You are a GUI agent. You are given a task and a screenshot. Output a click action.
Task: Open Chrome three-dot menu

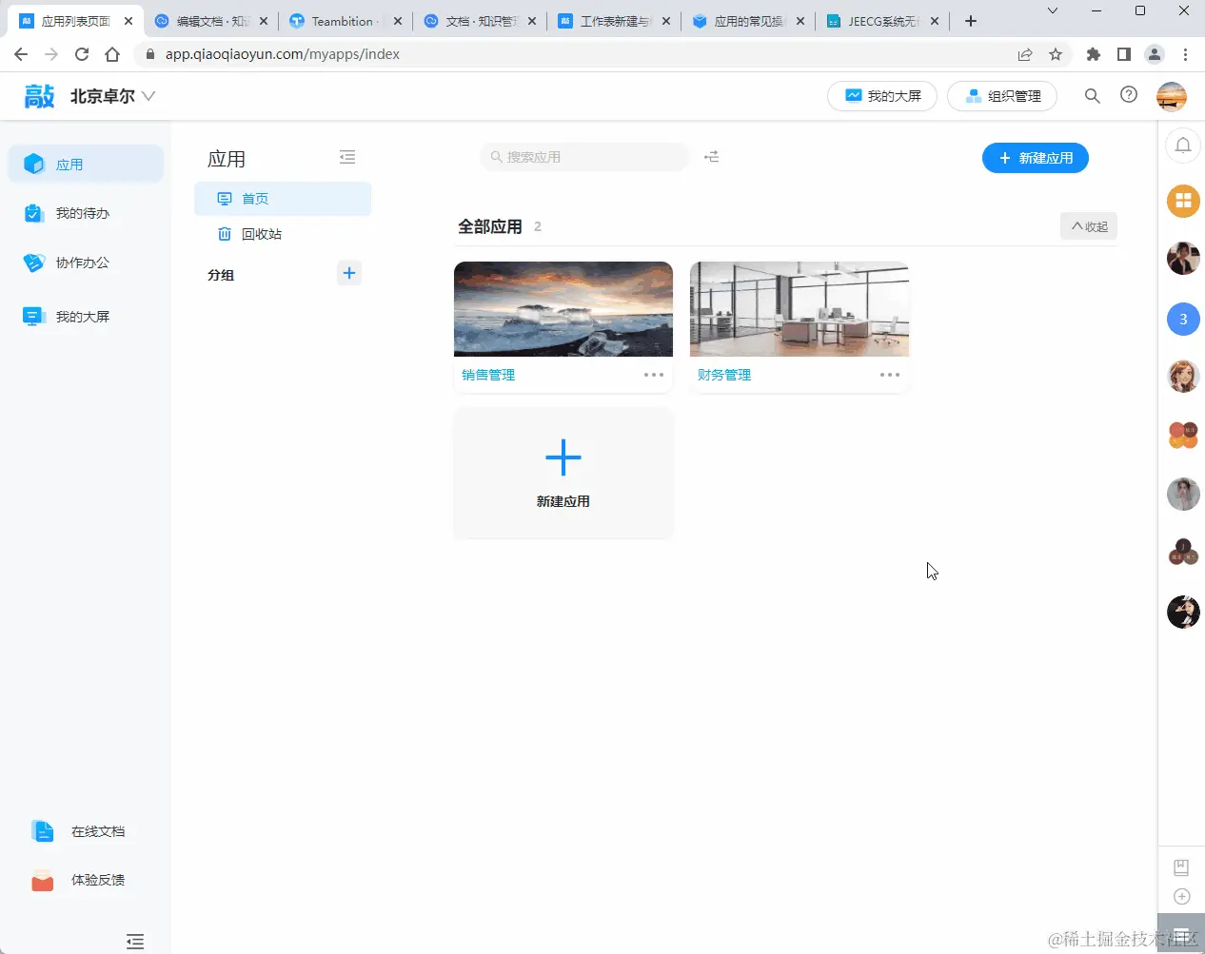pos(1185,54)
